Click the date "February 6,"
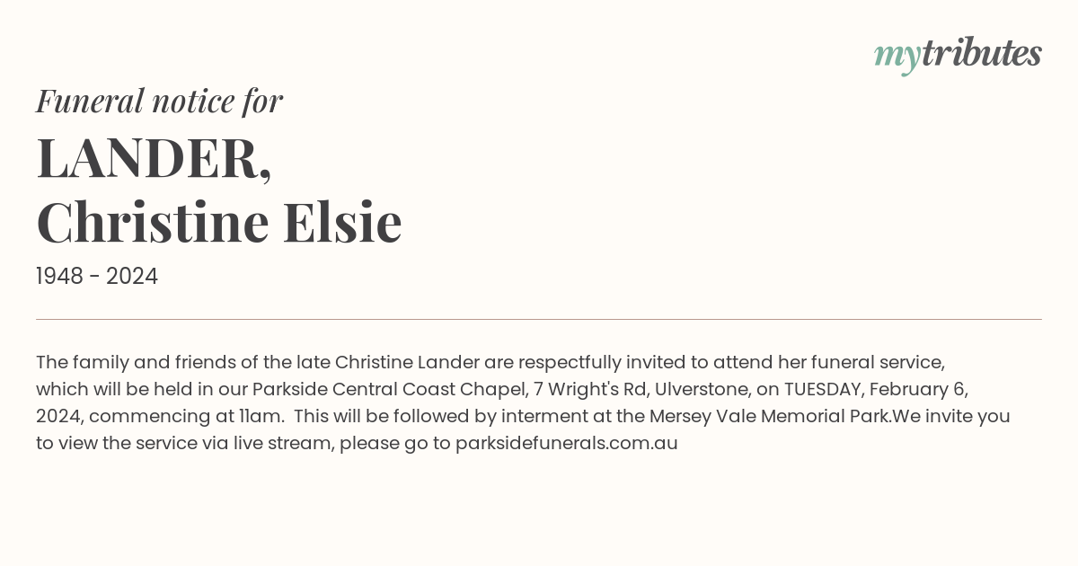This screenshot has height=566, width=1078. 918,389
